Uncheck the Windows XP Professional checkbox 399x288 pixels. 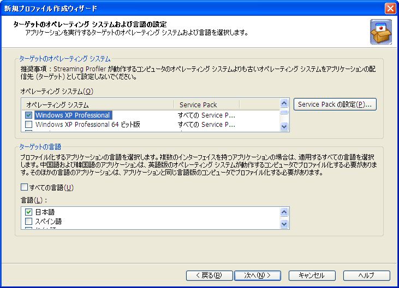(29, 115)
